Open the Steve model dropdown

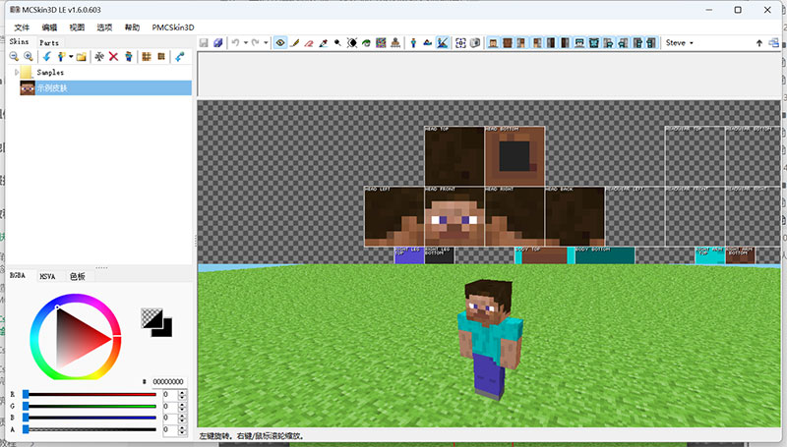click(x=680, y=43)
